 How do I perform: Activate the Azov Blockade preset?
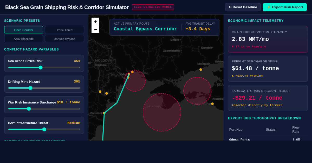(24, 39)
